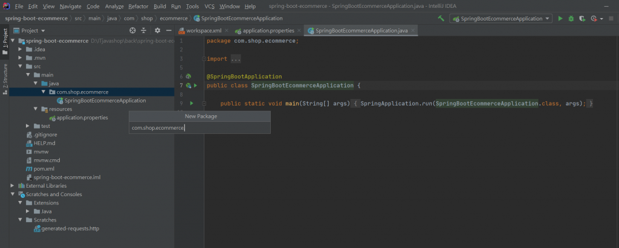619x248 pixels.
Task: Click the Select Opened File target icon
Action: [x=132, y=30]
